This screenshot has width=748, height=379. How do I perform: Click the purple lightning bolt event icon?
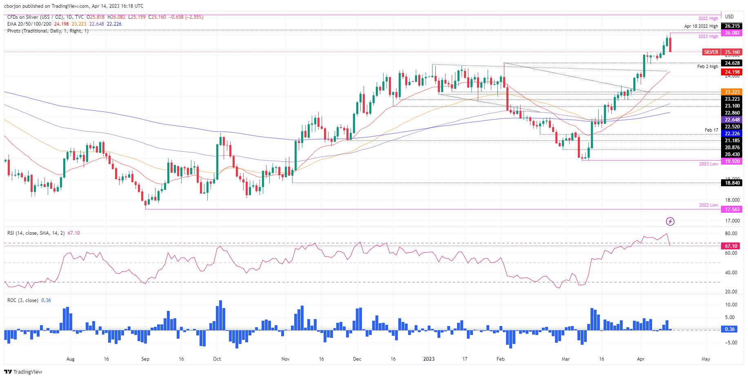670,221
